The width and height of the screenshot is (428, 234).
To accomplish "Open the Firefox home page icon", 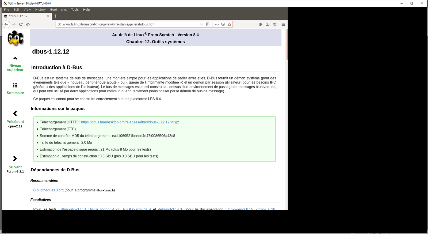I will point(28,24).
